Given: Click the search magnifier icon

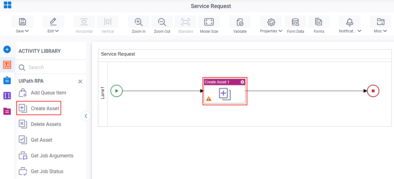Looking at the screenshot, I should (x=22, y=67).
